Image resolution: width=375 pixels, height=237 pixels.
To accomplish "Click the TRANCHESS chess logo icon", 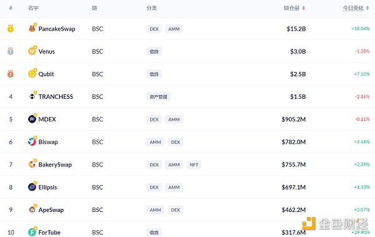I will click(x=32, y=96).
